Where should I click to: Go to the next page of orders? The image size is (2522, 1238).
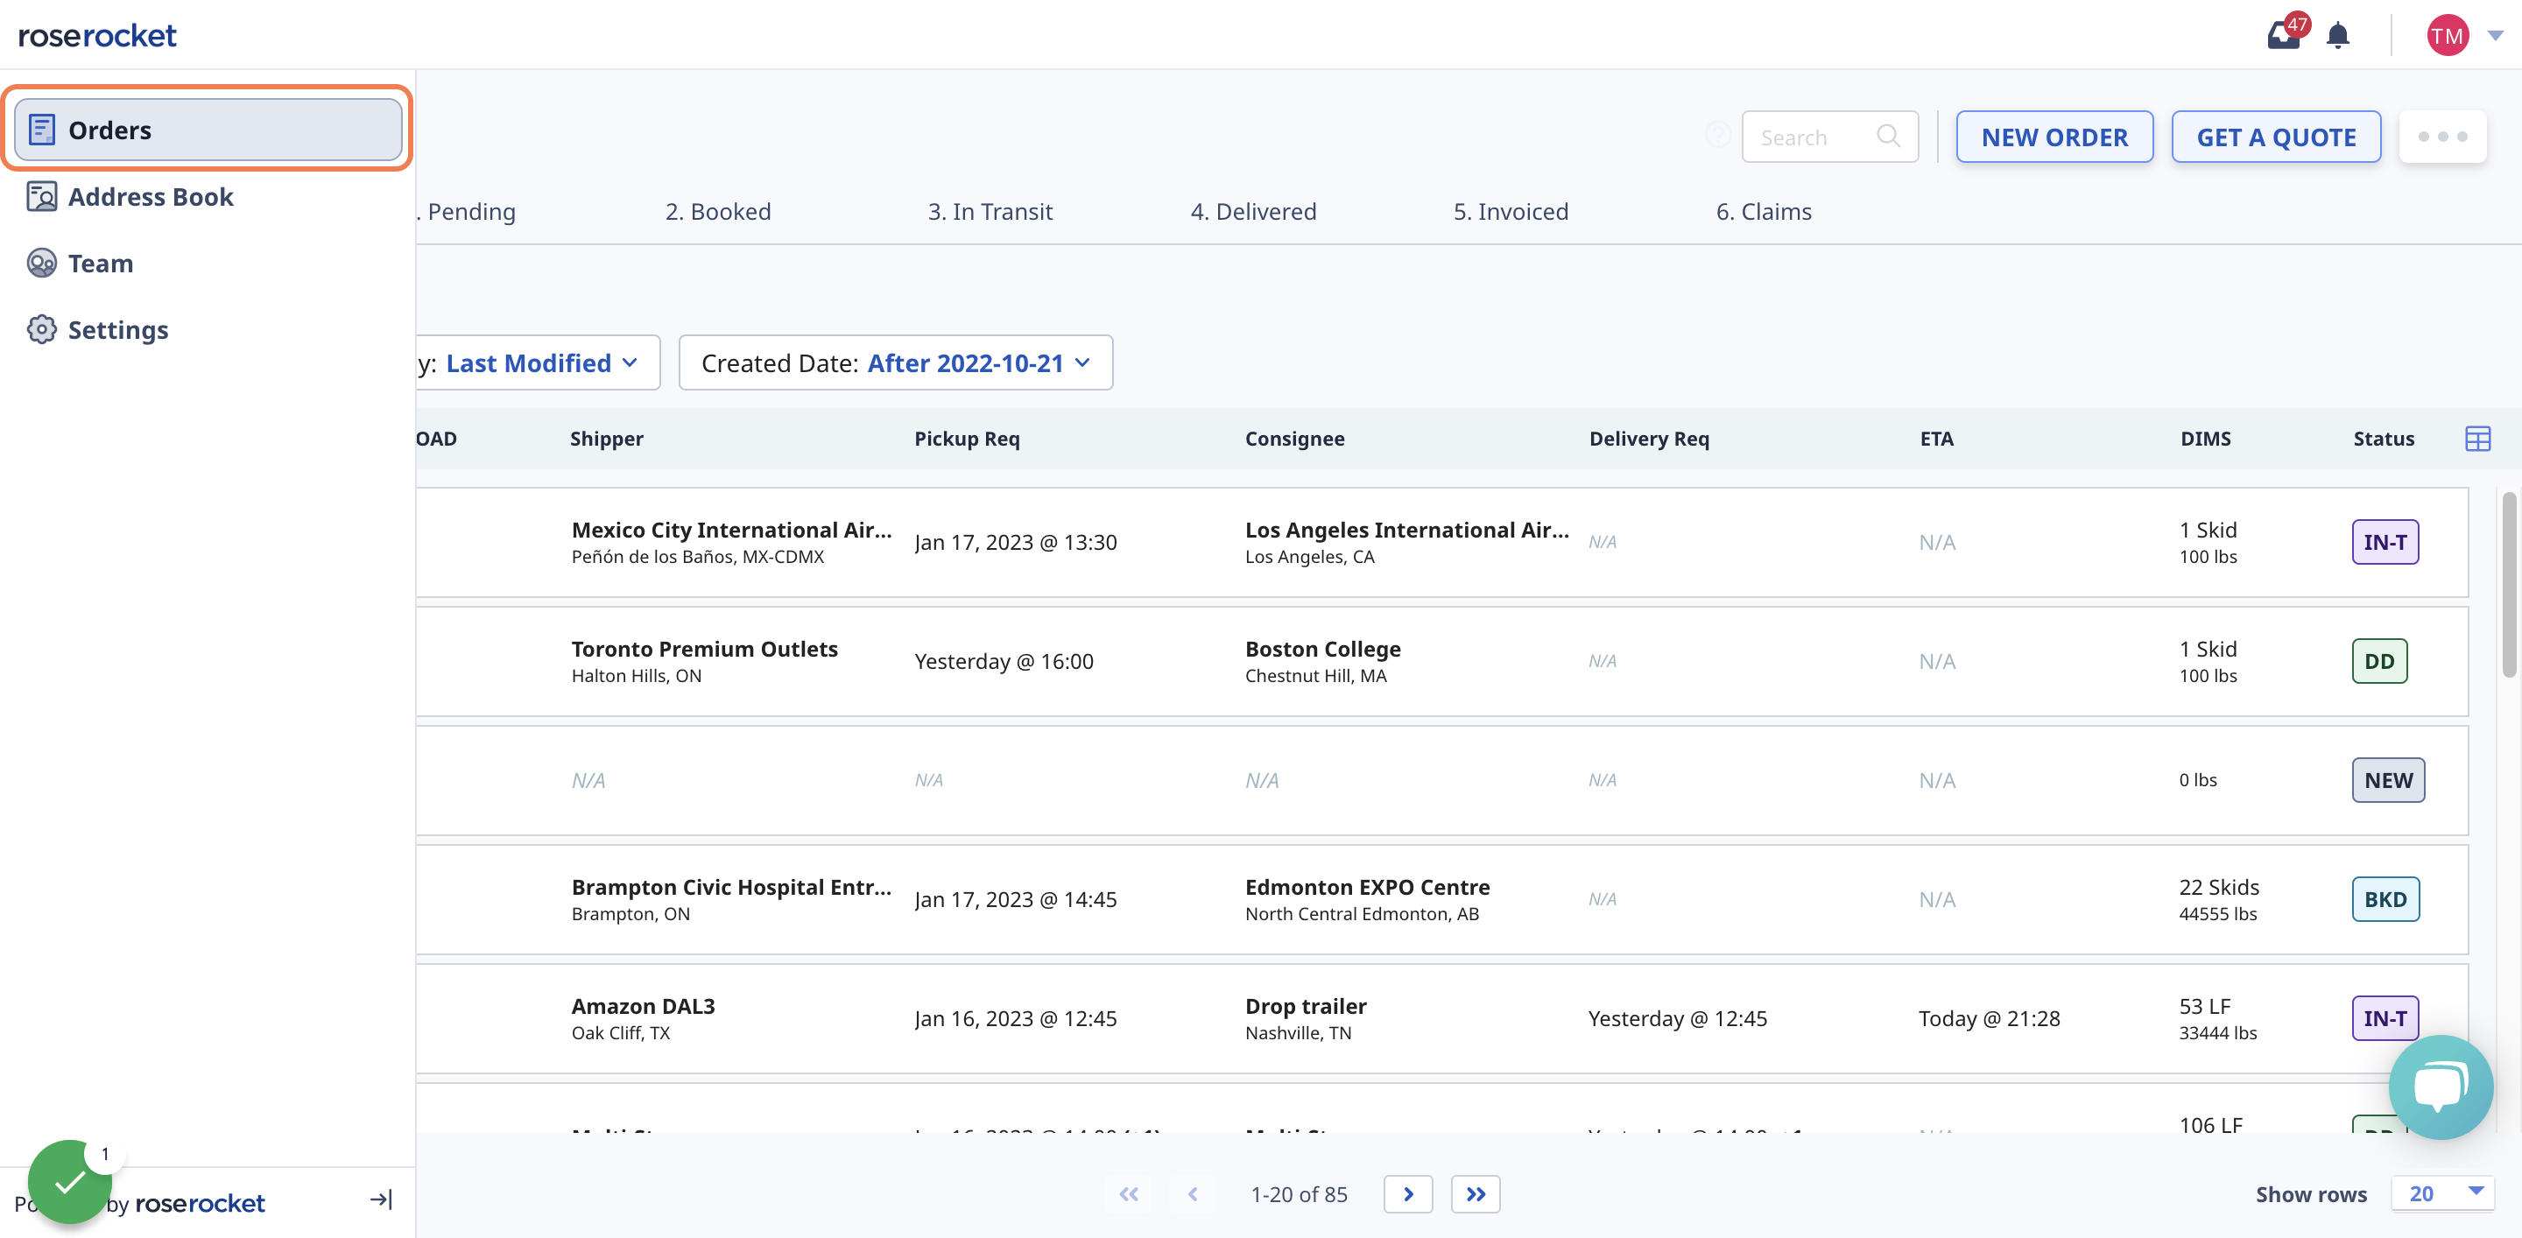(1408, 1194)
